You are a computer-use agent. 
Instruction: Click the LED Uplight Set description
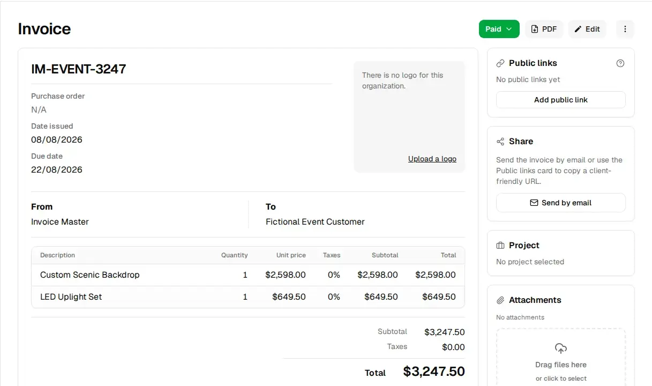point(71,297)
